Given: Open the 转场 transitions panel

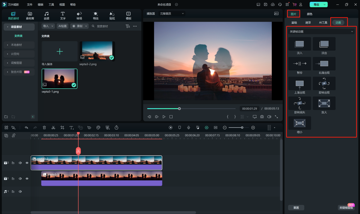Looking at the screenshot, I should pyautogui.click(x=79, y=16).
